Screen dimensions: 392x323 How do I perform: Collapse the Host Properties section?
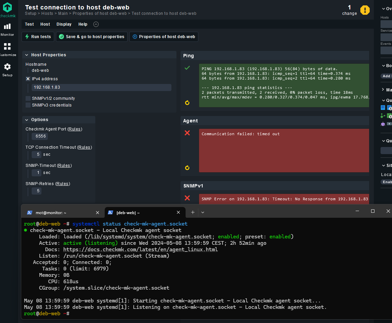tap(27, 55)
